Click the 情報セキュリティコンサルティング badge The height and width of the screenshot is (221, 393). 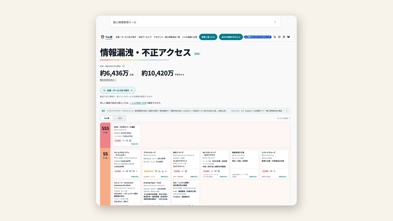click(258, 37)
